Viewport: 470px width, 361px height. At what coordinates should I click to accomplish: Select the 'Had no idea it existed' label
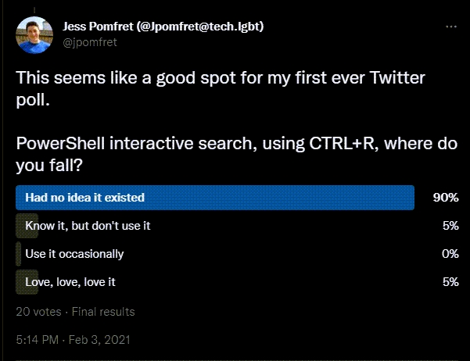click(84, 198)
